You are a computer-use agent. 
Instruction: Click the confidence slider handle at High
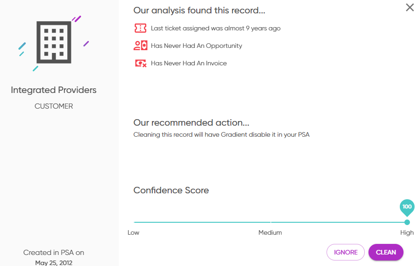pos(407,222)
